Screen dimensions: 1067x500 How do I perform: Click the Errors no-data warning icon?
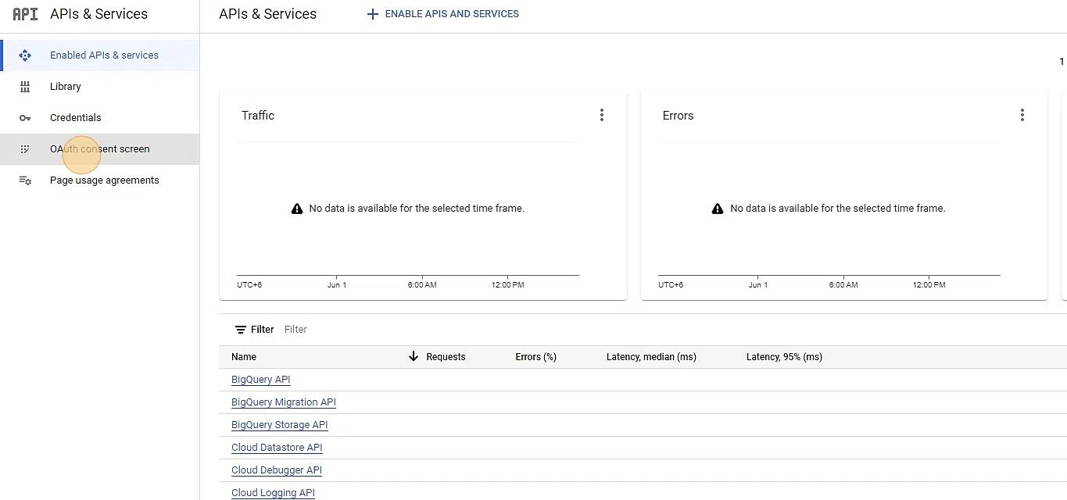[x=718, y=209]
